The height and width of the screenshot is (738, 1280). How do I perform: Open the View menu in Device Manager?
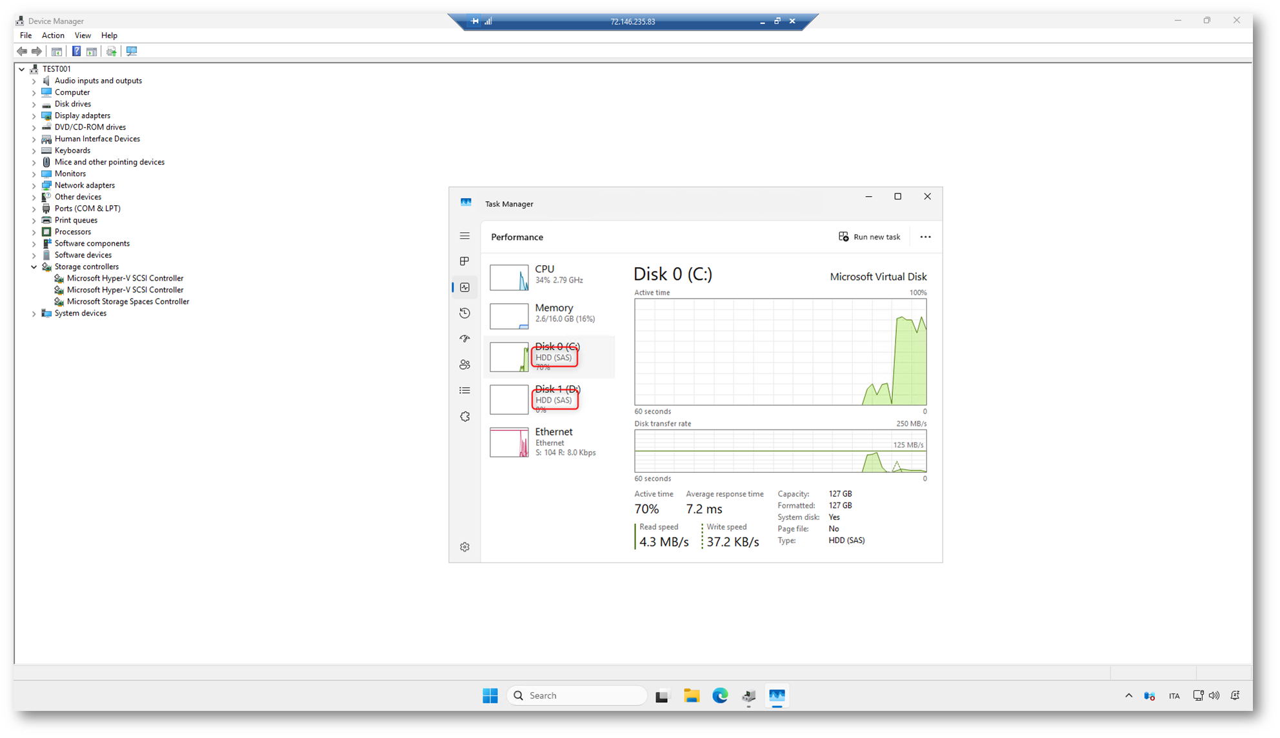(x=83, y=35)
